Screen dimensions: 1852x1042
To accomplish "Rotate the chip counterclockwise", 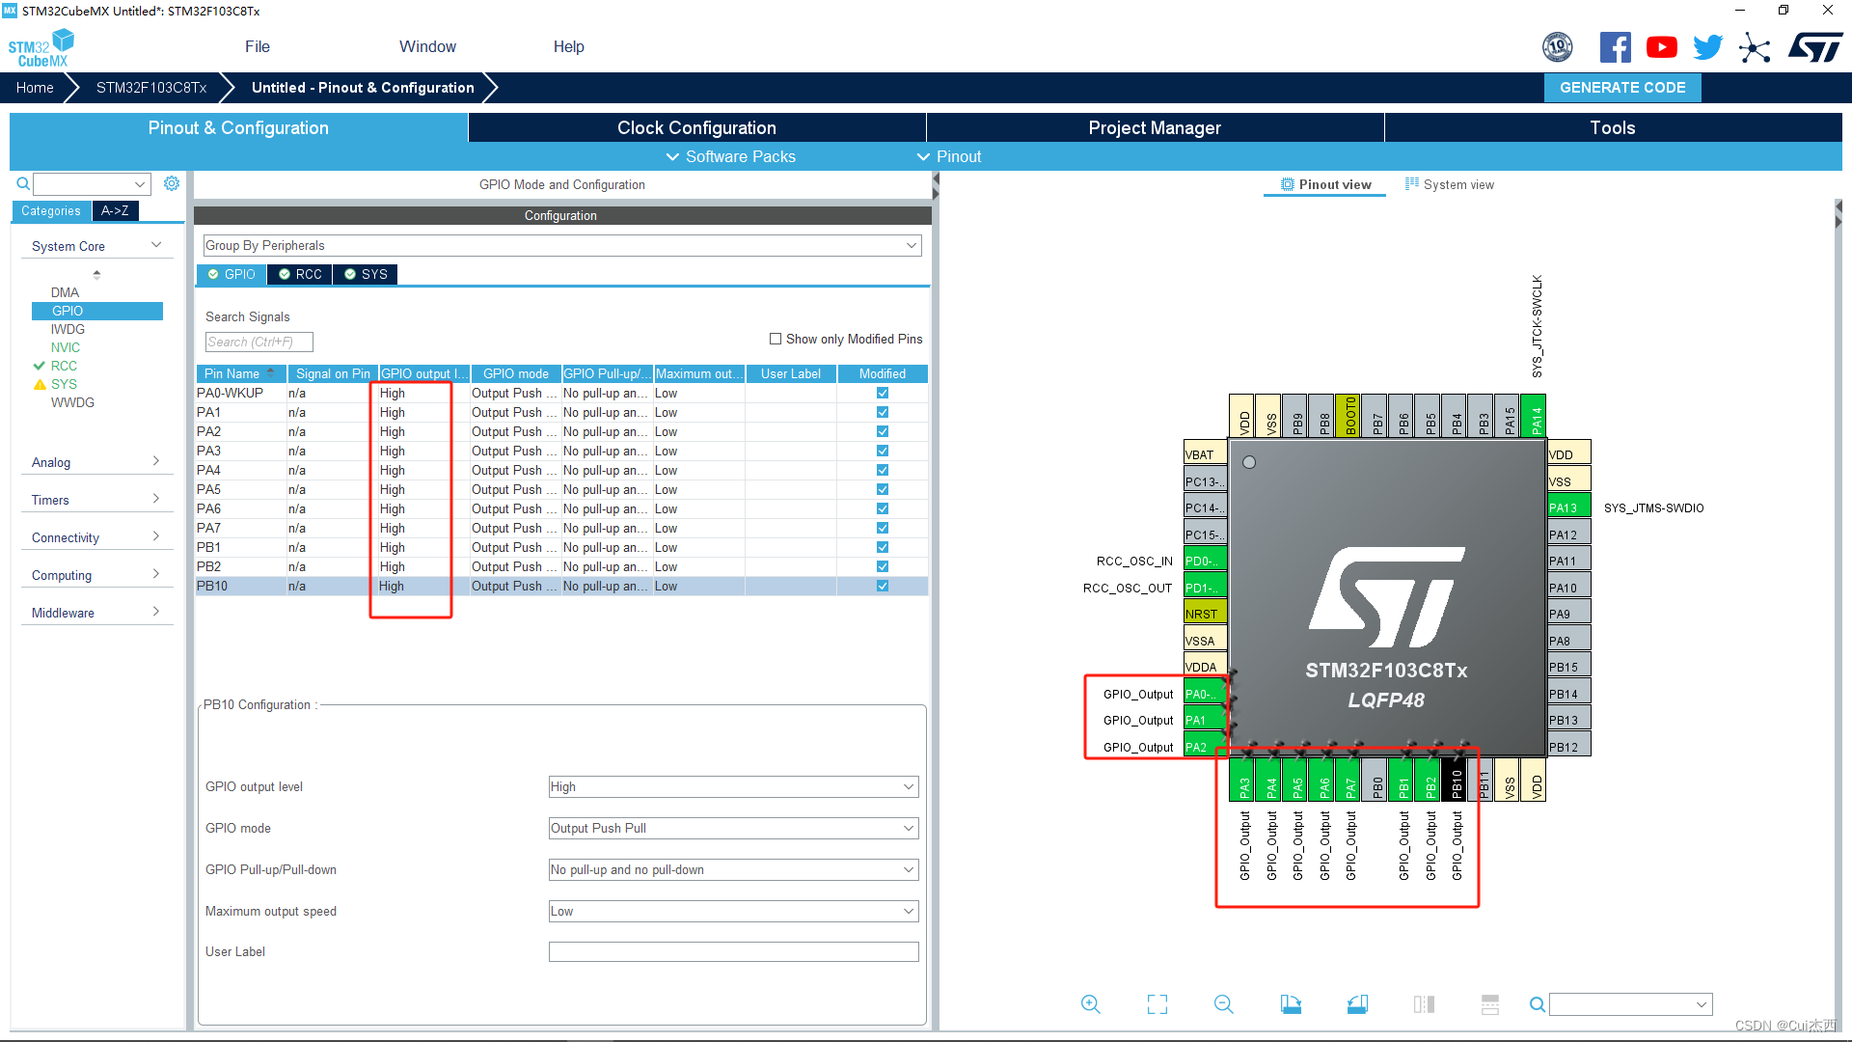I will click(x=1357, y=1004).
